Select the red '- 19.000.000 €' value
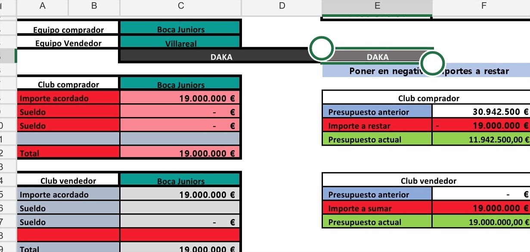Viewport: 530px width, 252px height. click(481, 125)
